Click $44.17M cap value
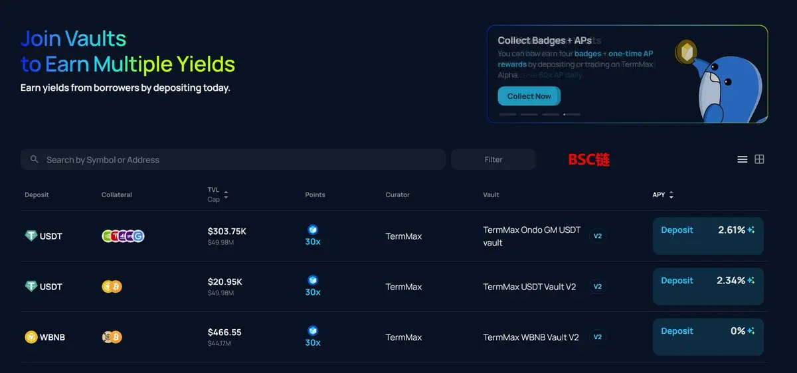 click(x=219, y=343)
